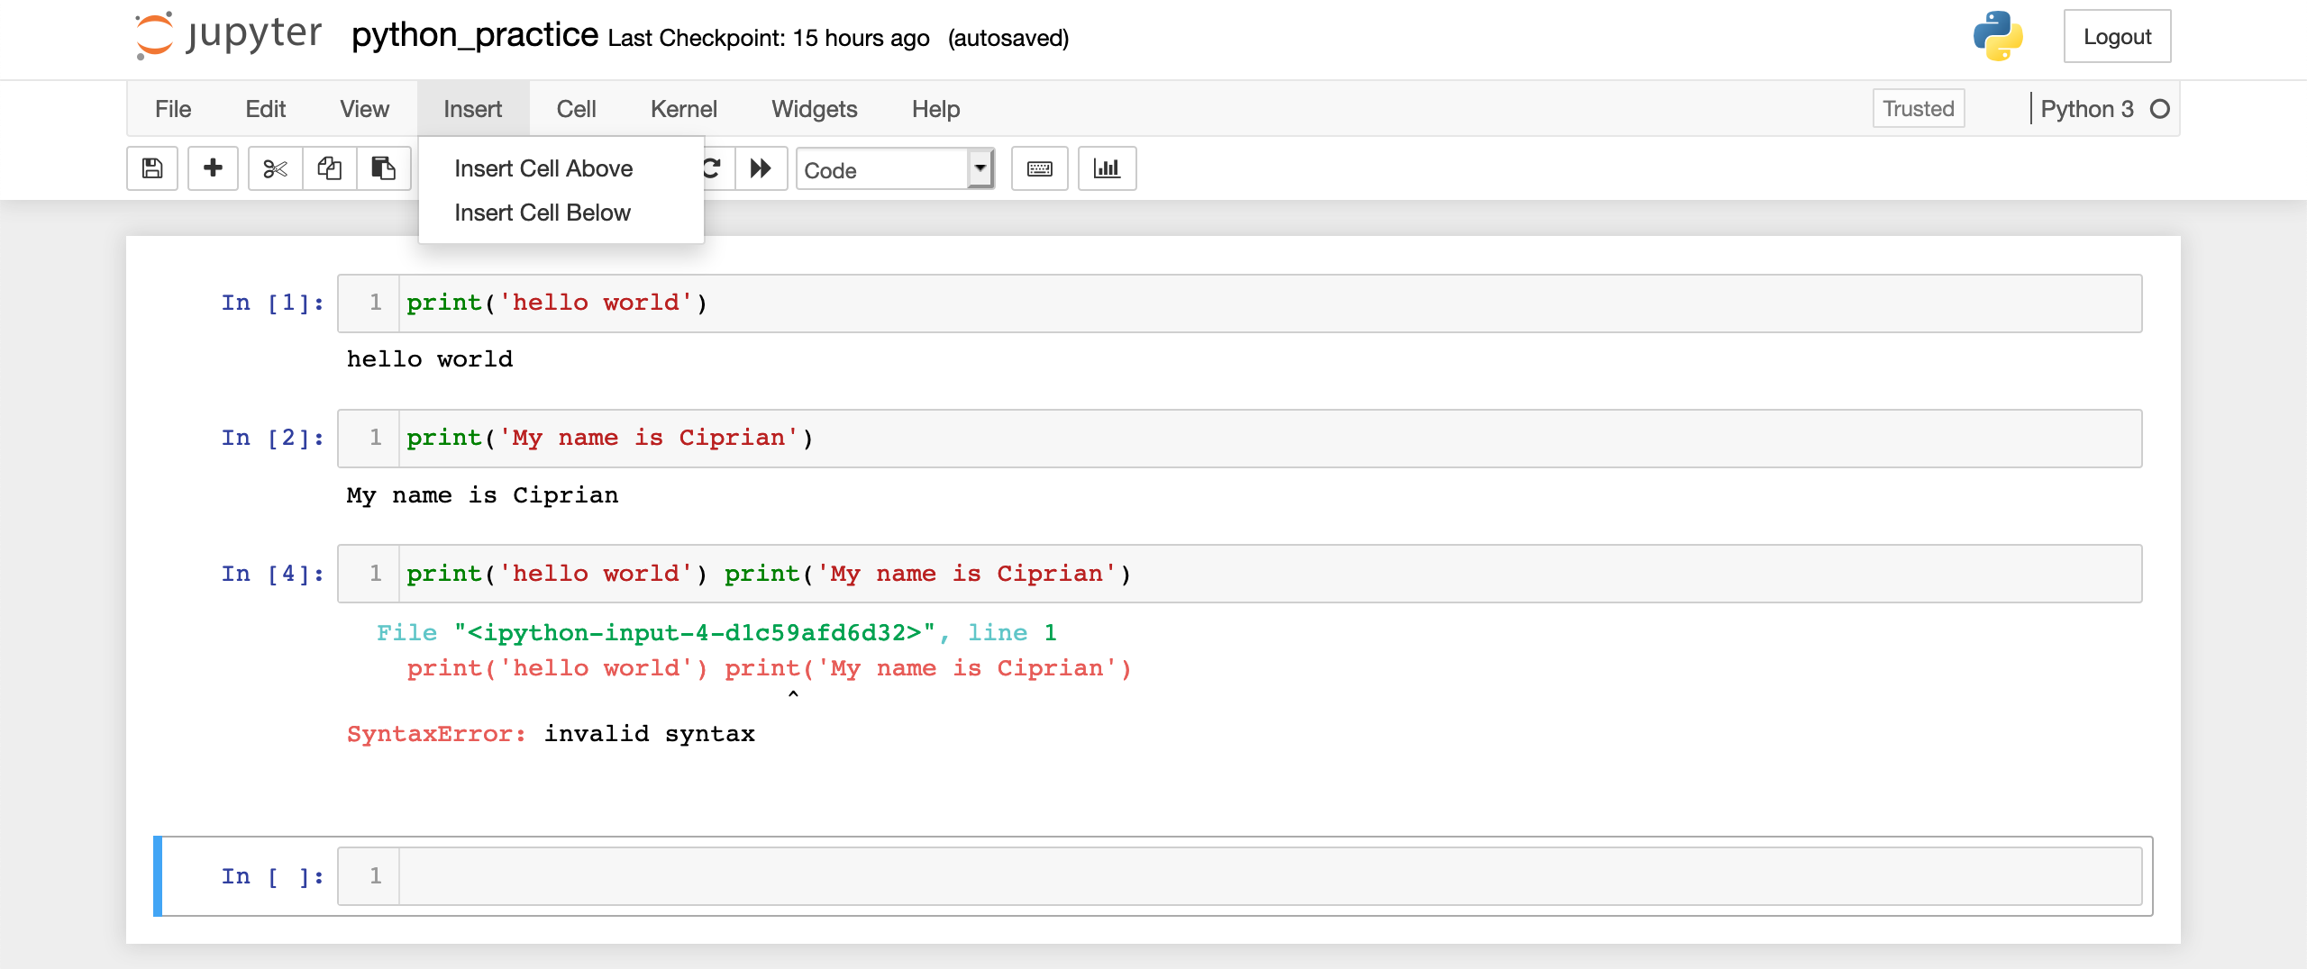Viewport: 2307px width, 969px height.
Task: Select Insert Cell Above
Action: [543, 168]
